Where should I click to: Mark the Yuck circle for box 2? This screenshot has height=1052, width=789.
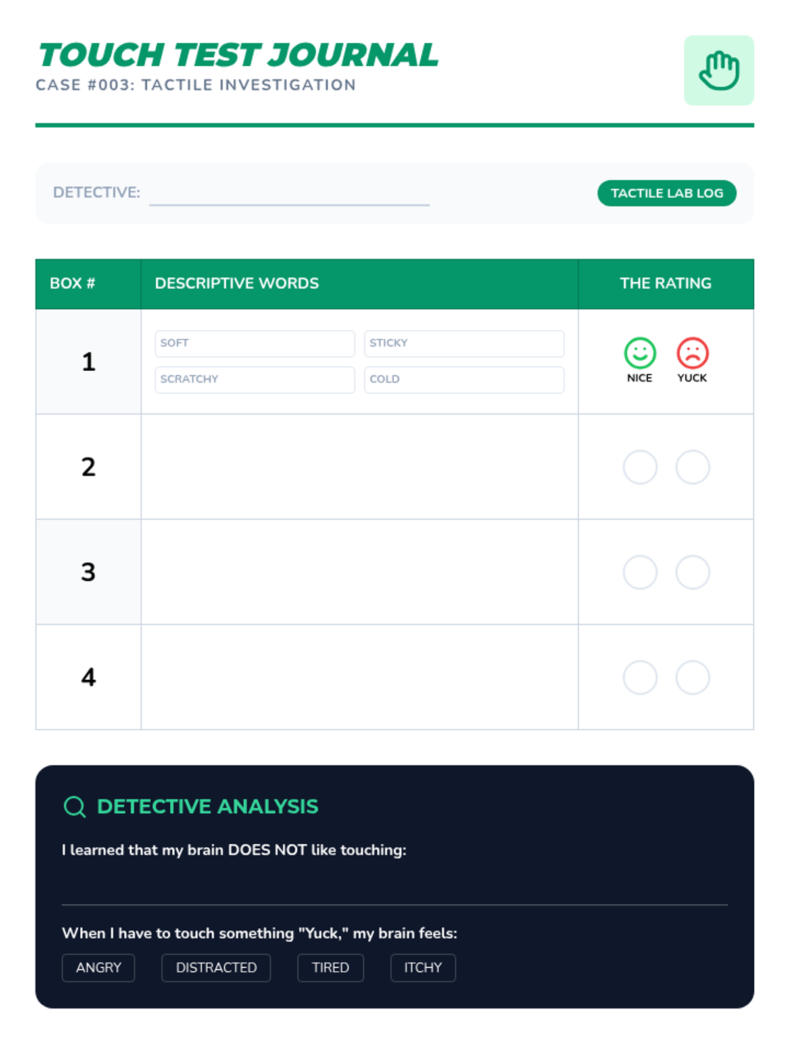click(692, 467)
